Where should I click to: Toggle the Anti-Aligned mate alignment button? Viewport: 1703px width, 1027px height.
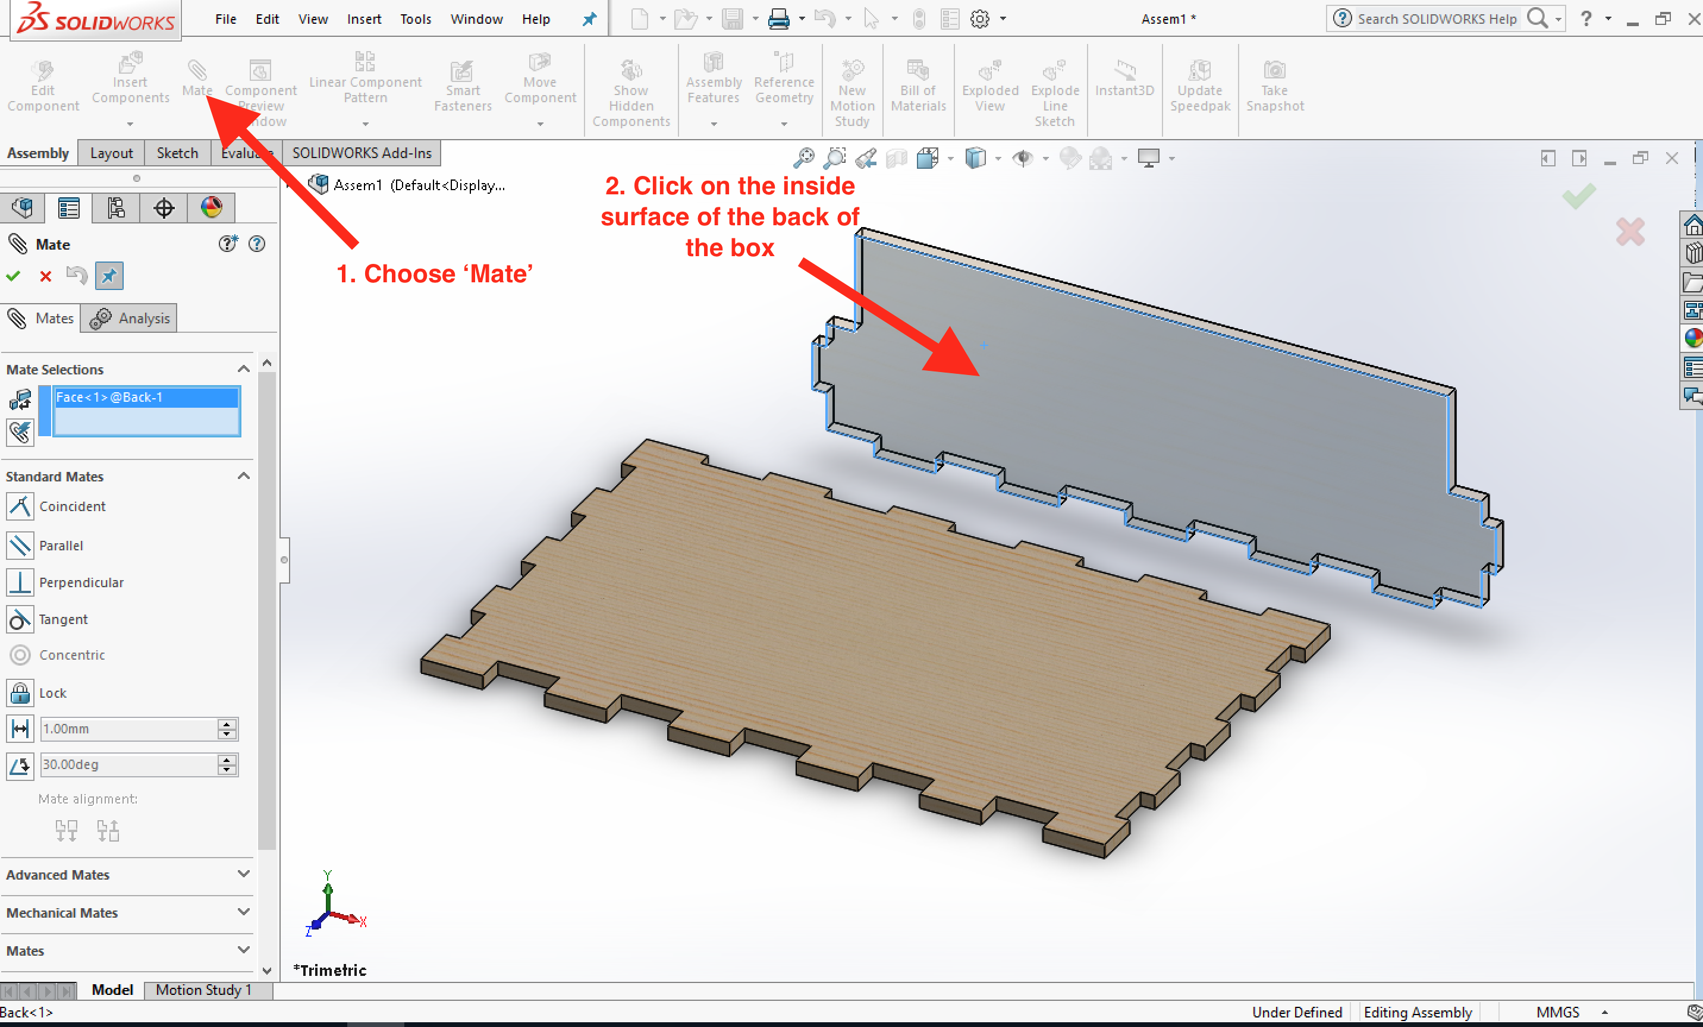point(108,830)
